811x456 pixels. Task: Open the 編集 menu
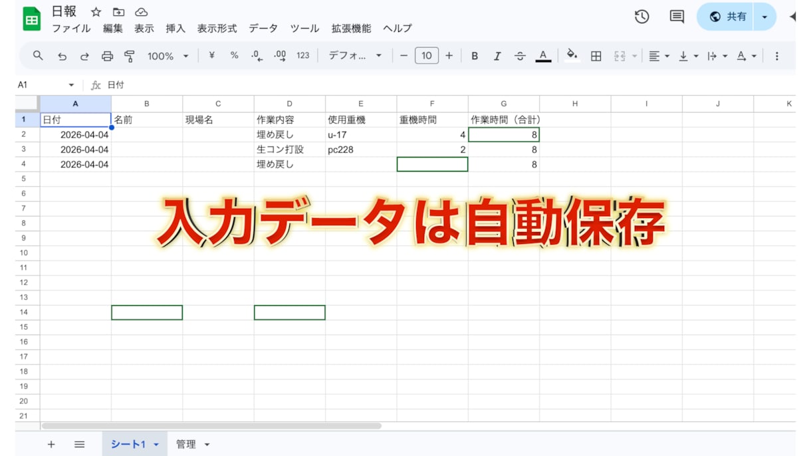coord(113,29)
